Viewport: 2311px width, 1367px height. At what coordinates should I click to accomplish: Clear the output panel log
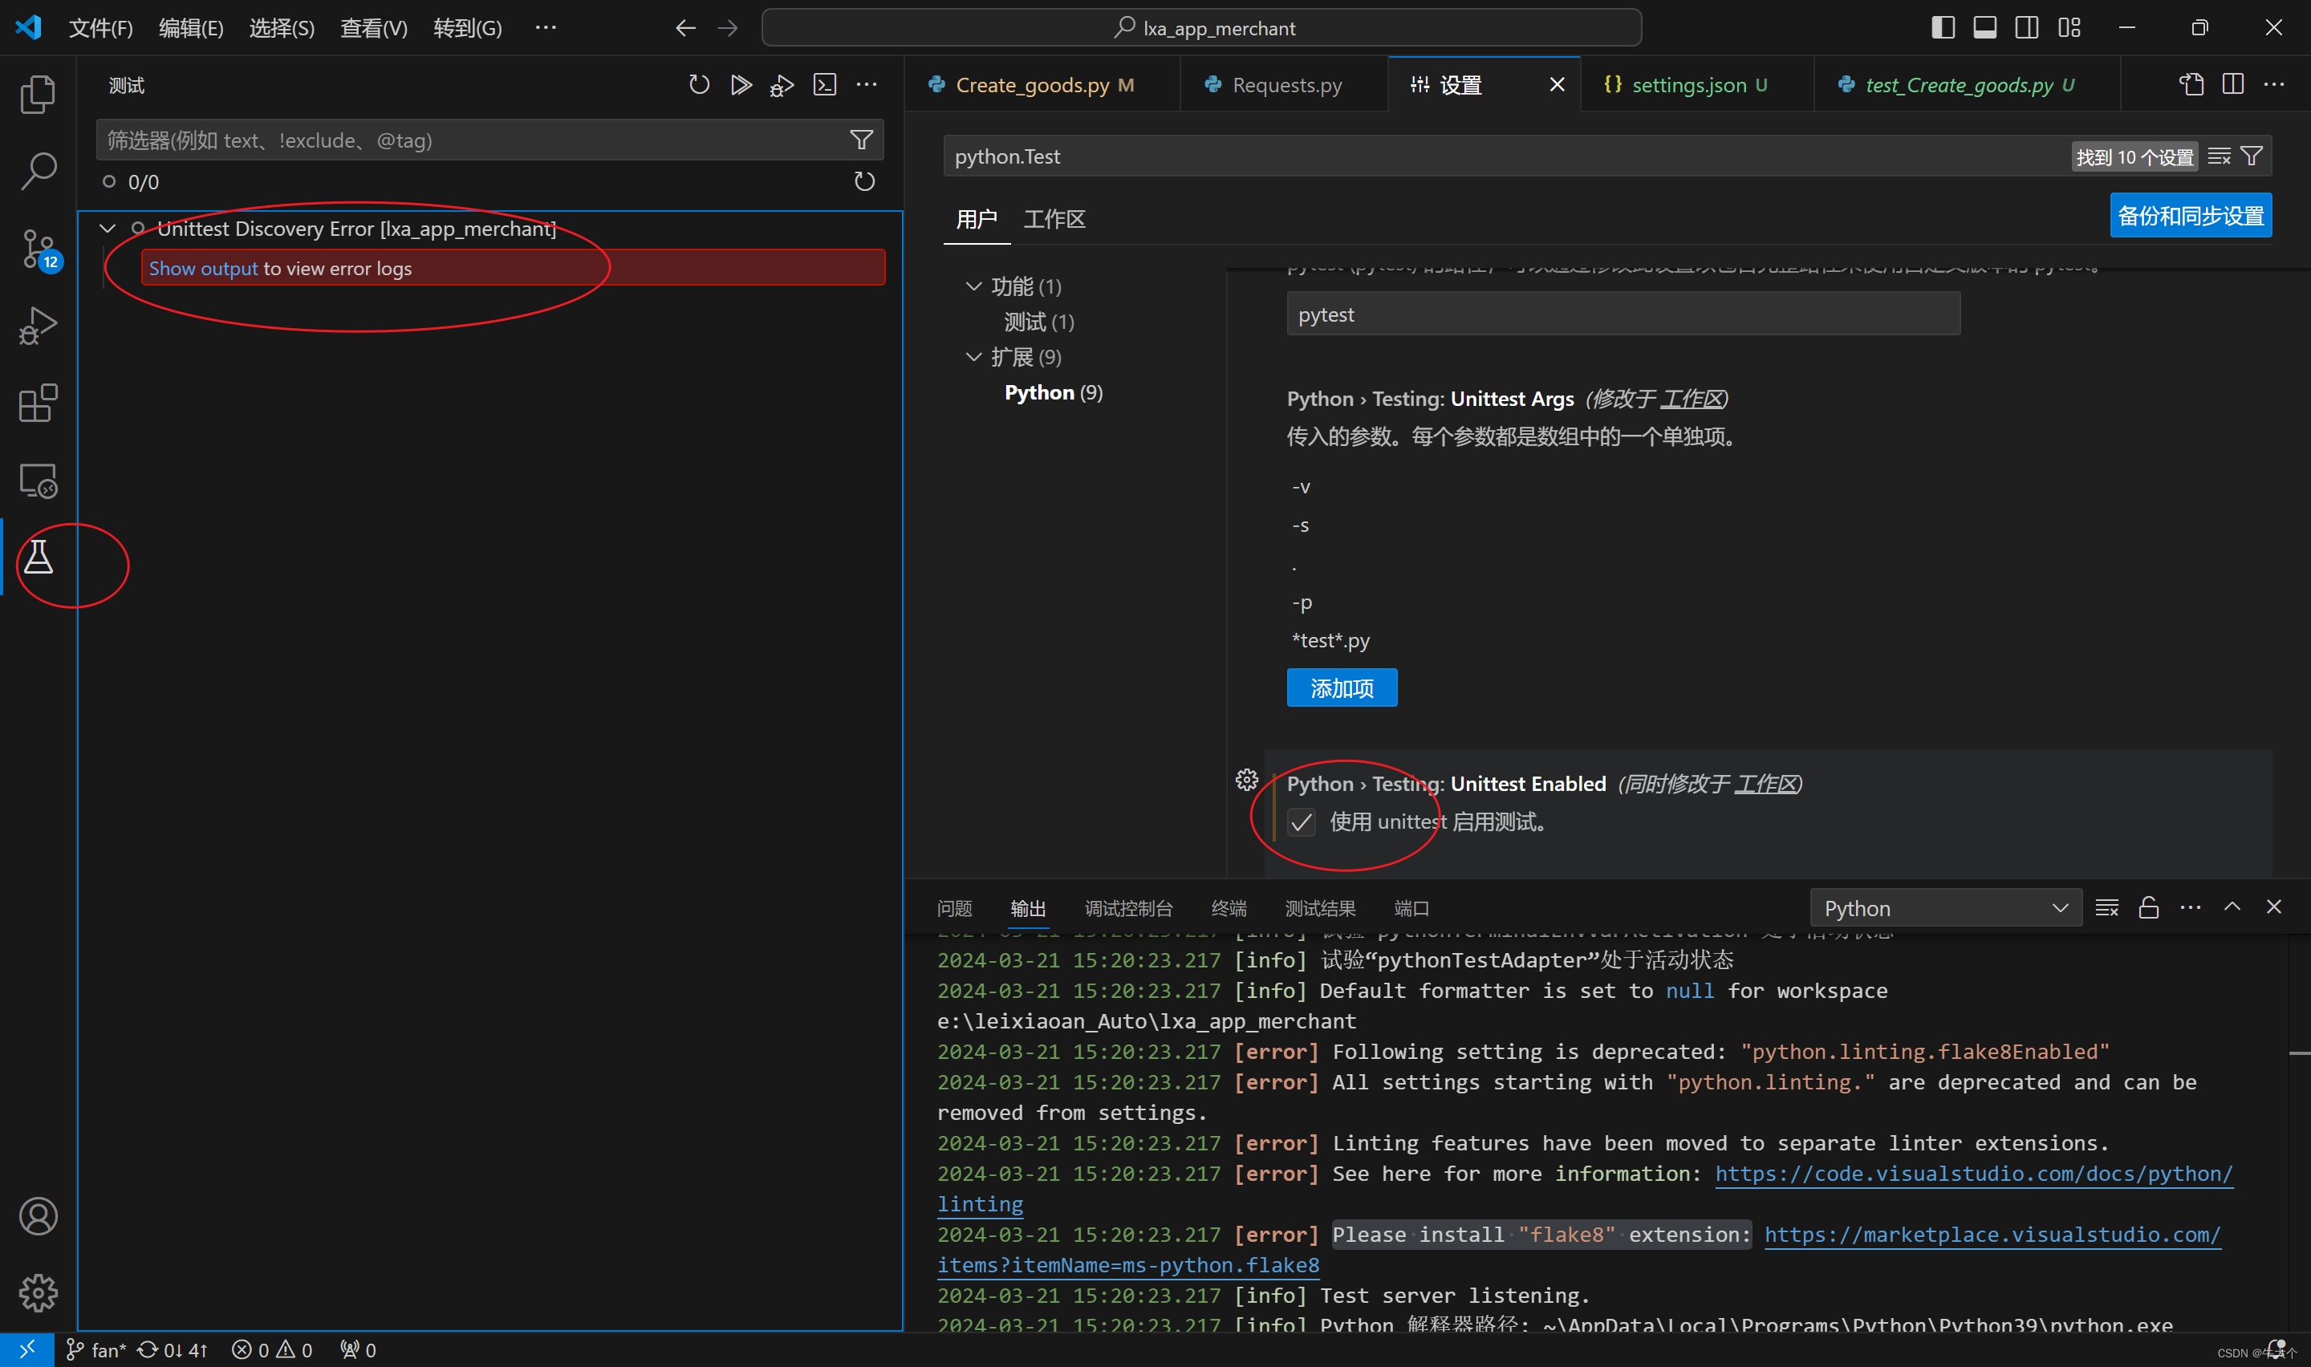[2106, 907]
